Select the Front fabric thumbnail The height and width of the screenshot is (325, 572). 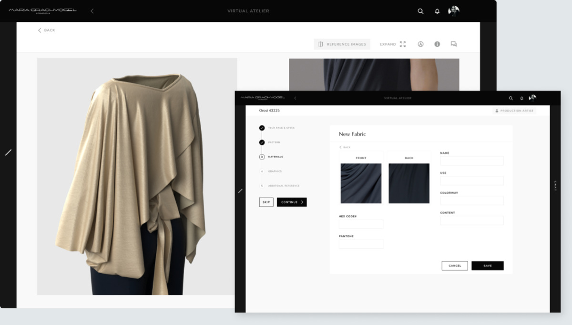[361, 183]
